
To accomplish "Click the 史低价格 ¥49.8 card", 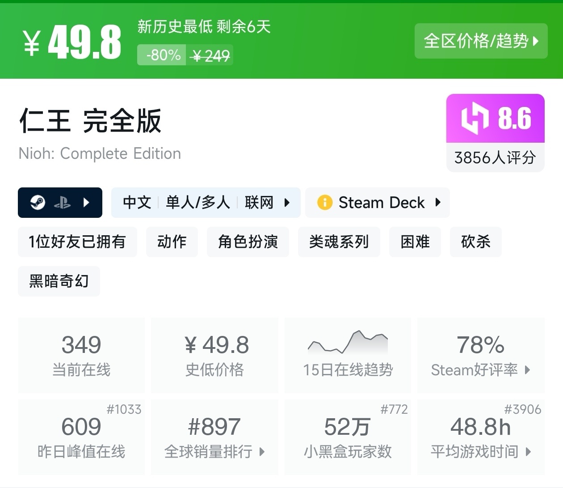I will (x=214, y=356).
